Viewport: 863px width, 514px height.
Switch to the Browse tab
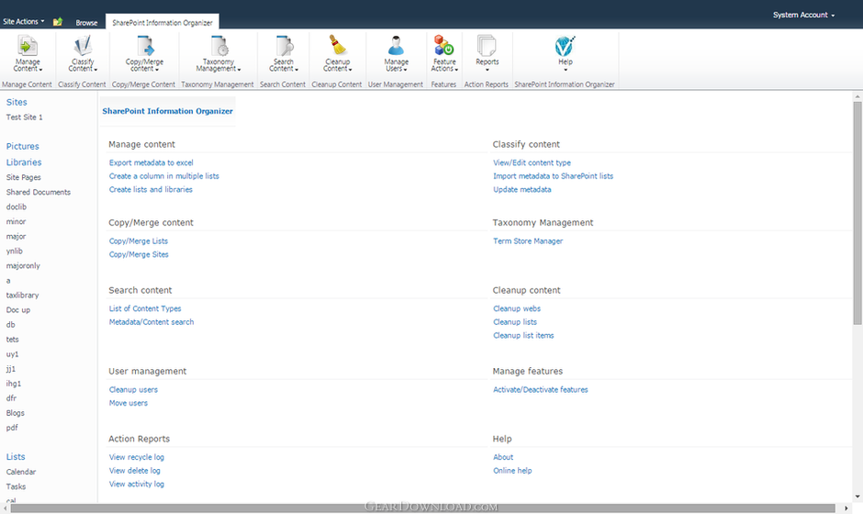pos(86,23)
